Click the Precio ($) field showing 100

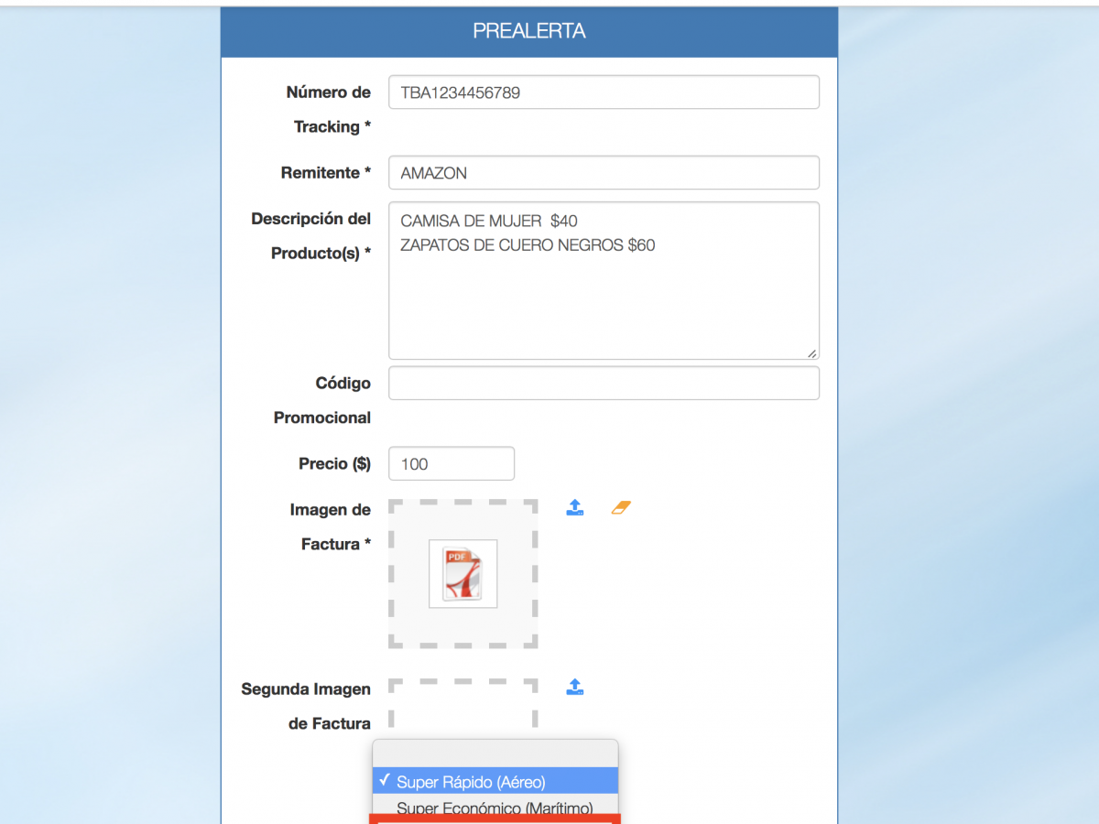click(451, 464)
